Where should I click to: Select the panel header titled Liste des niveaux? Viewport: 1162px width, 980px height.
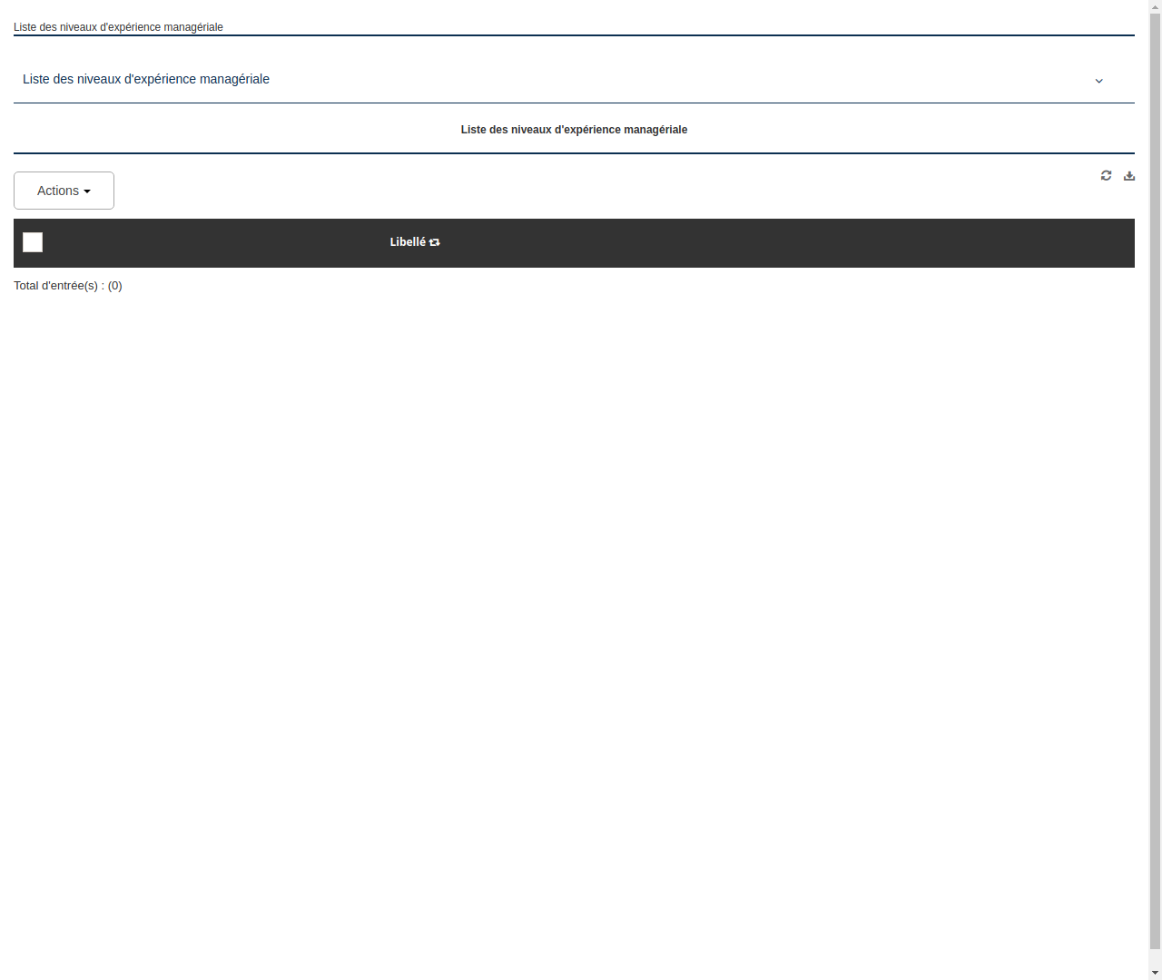coord(145,79)
